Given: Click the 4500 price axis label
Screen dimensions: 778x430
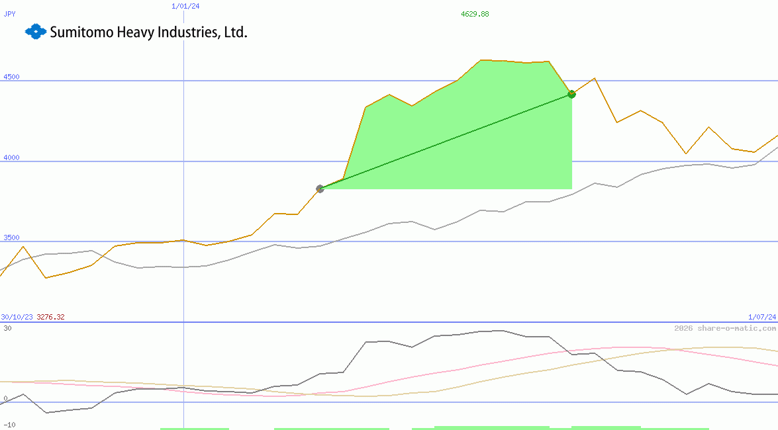Looking at the screenshot, I should [x=11, y=77].
